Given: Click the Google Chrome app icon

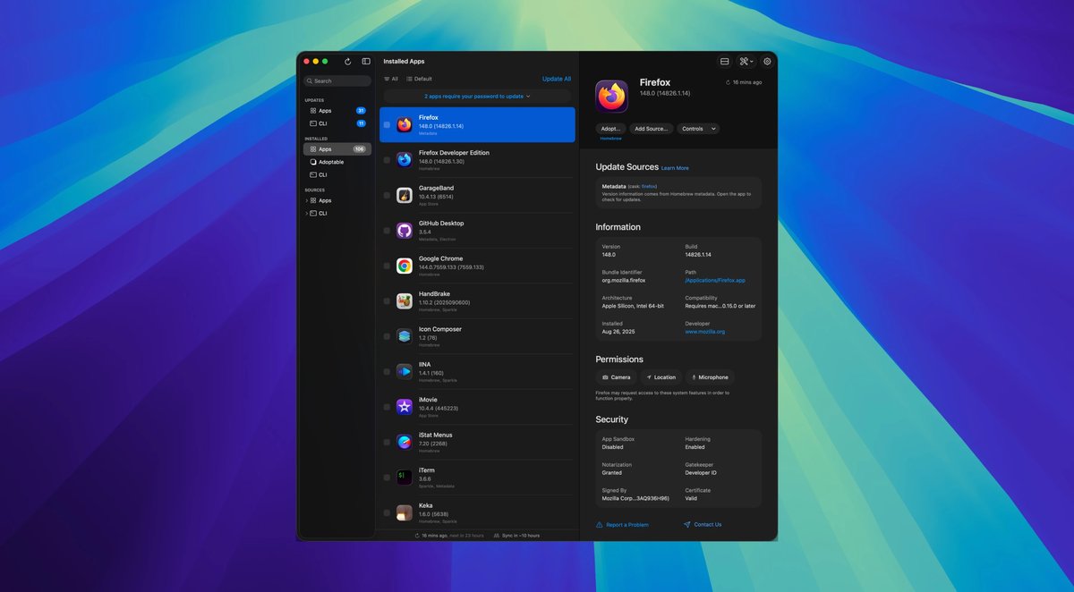Looking at the screenshot, I should tap(405, 266).
